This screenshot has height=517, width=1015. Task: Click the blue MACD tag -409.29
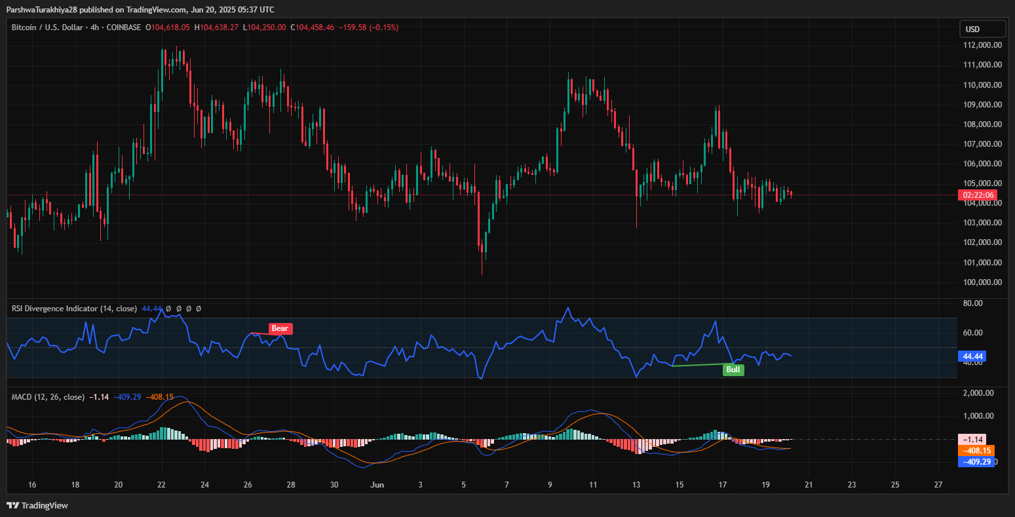pyautogui.click(x=976, y=461)
